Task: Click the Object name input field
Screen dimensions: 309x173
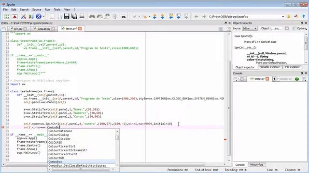Action: point(276,28)
